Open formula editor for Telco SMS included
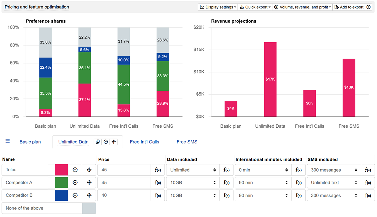The image size is (377, 217). [x=368, y=170]
